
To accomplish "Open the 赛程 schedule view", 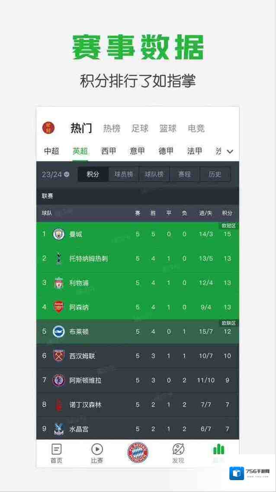I will [x=185, y=174].
